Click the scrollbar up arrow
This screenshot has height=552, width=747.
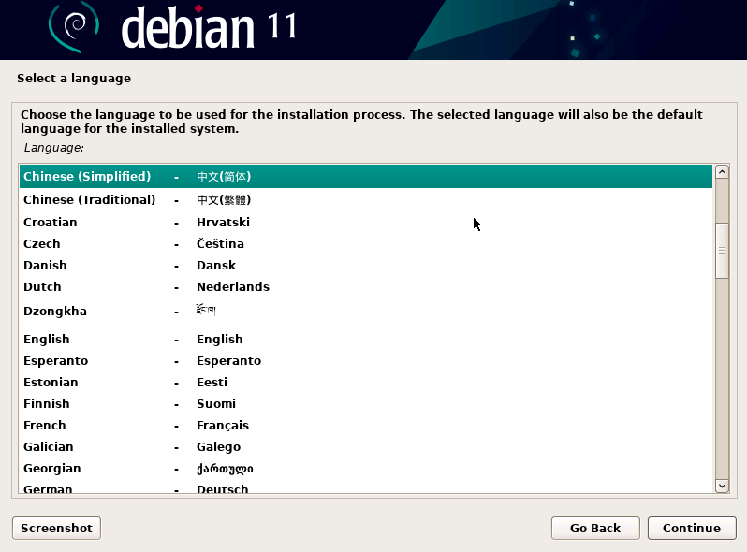tap(723, 172)
